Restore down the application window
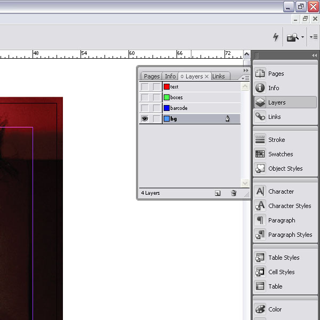The image size is (320, 320). (x=301, y=7)
